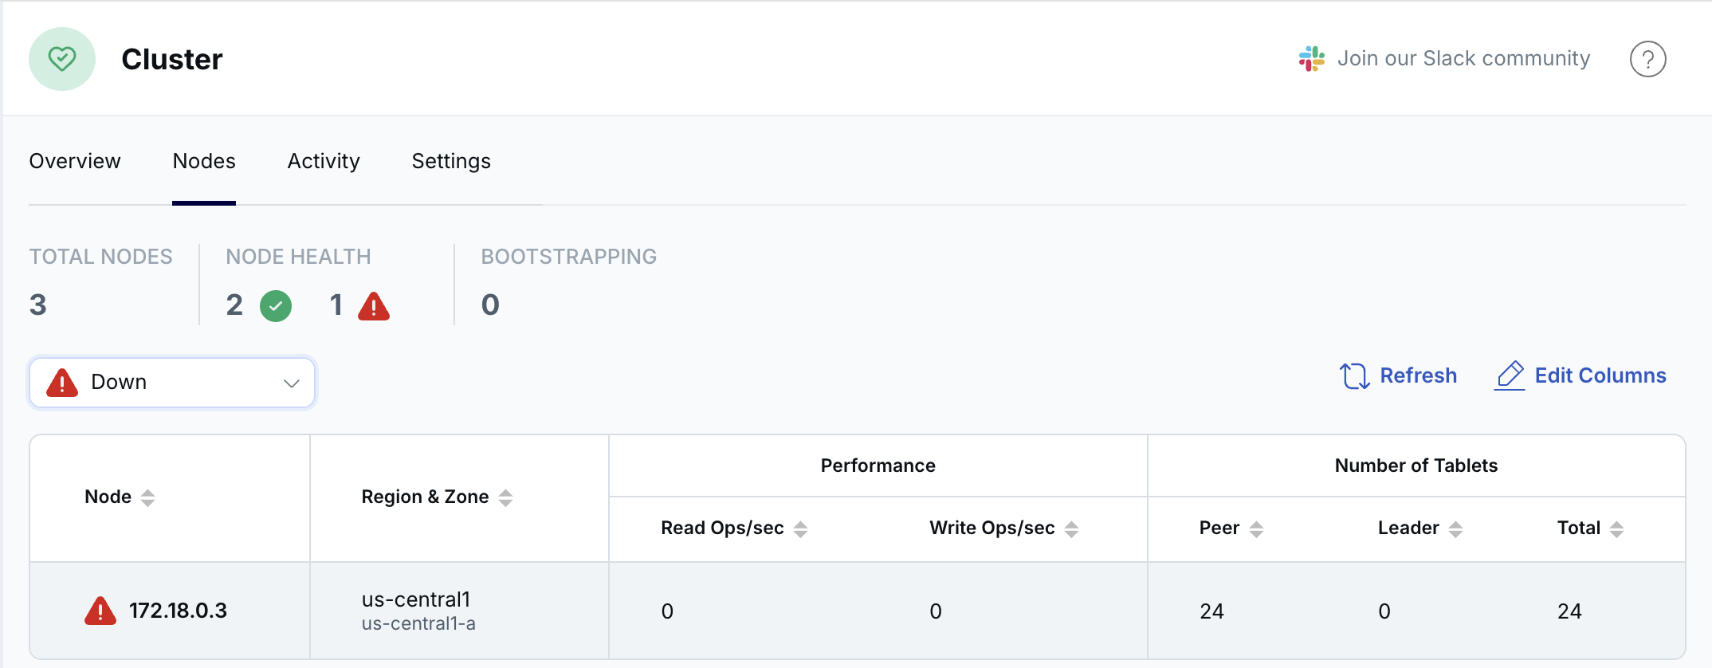
Task: Open the Down status filter dropdown
Action: 172,383
